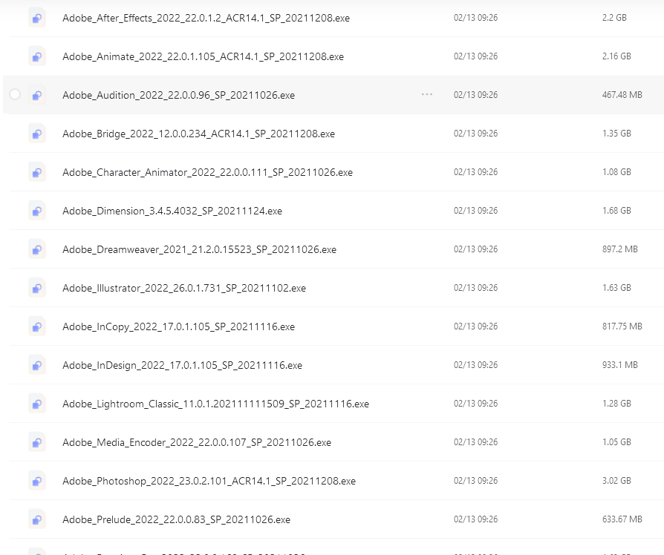The image size is (664, 555).
Task: Click the After Effects installer file icon
Action: click(37, 19)
